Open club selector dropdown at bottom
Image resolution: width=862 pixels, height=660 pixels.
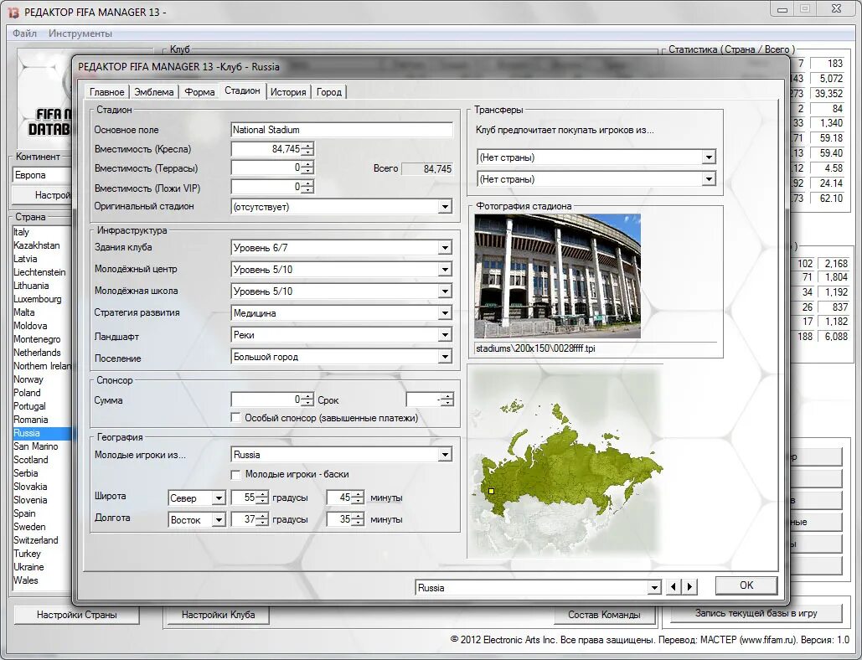coord(653,587)
